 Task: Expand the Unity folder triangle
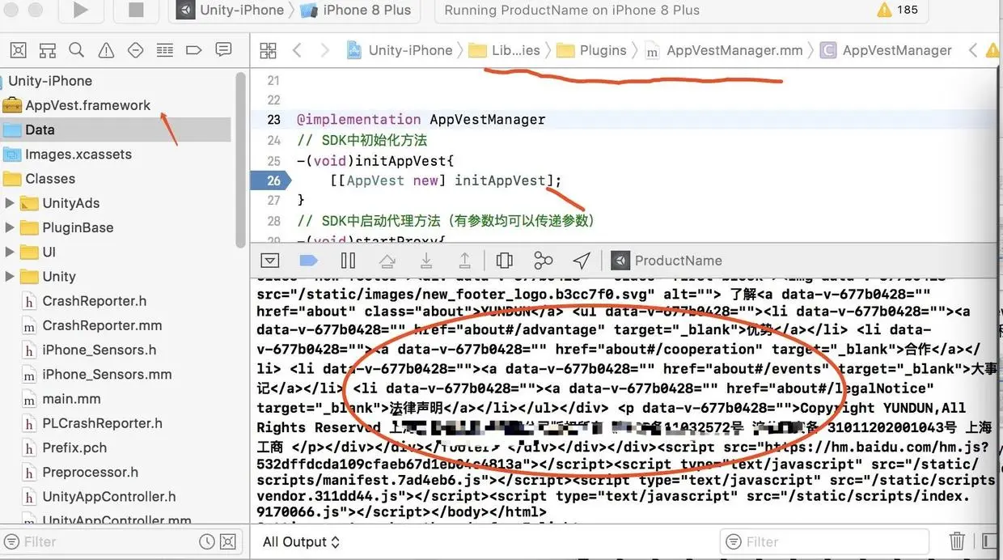10,277
